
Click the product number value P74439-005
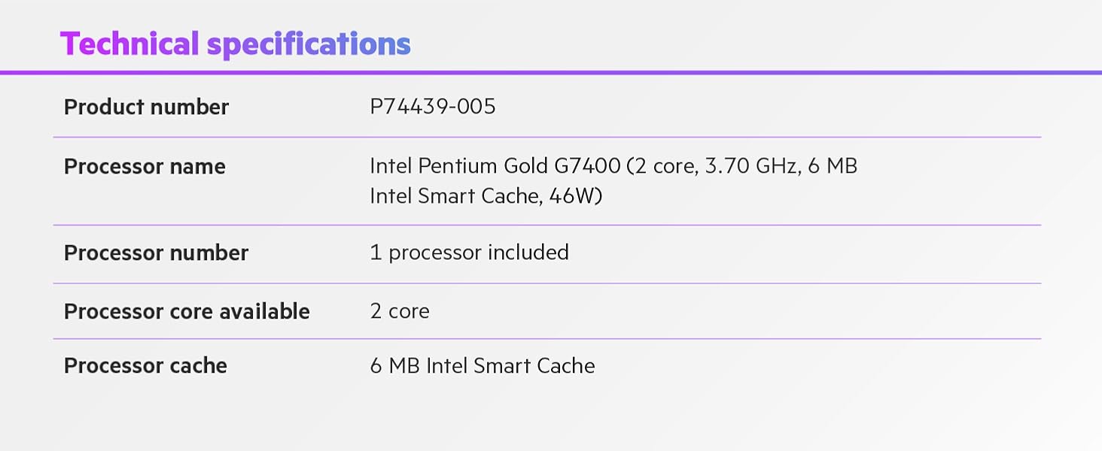pyautogui.click(x=433, y=107)
